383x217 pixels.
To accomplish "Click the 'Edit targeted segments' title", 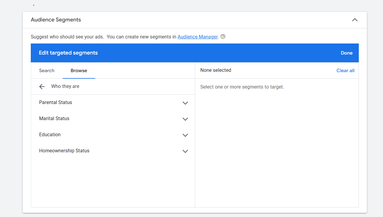I will [68, 53].
